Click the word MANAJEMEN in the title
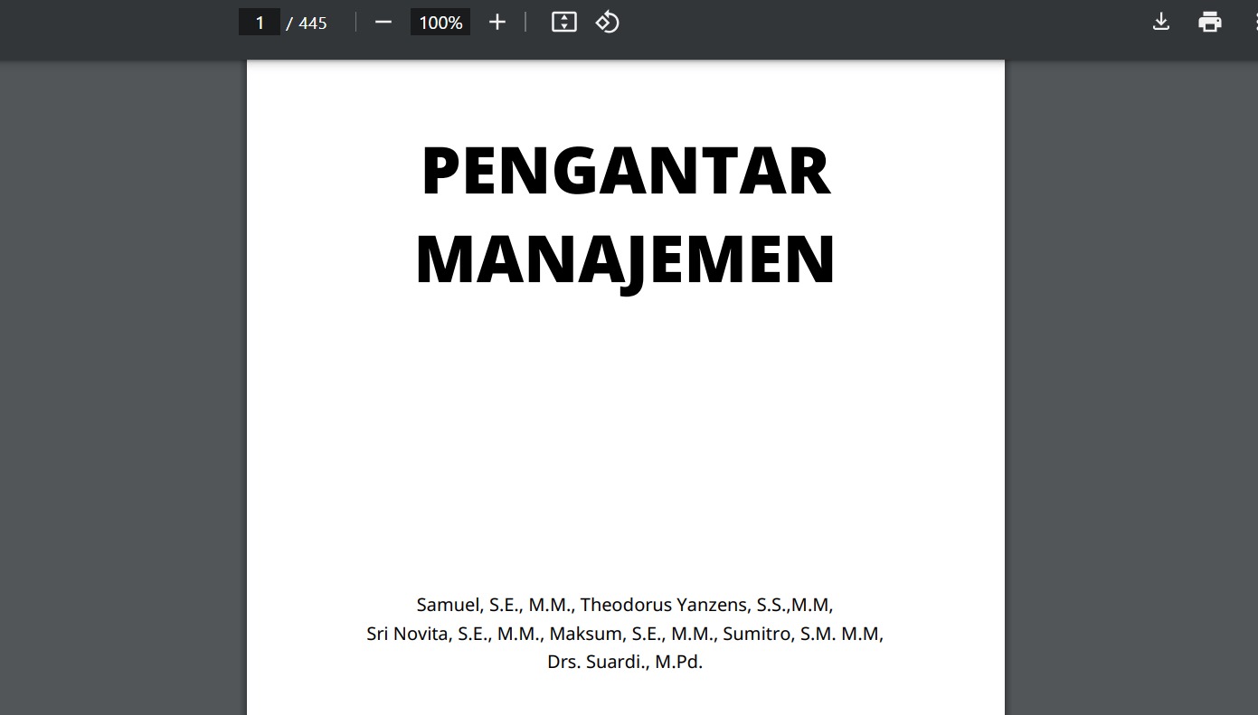 point(625,259)
